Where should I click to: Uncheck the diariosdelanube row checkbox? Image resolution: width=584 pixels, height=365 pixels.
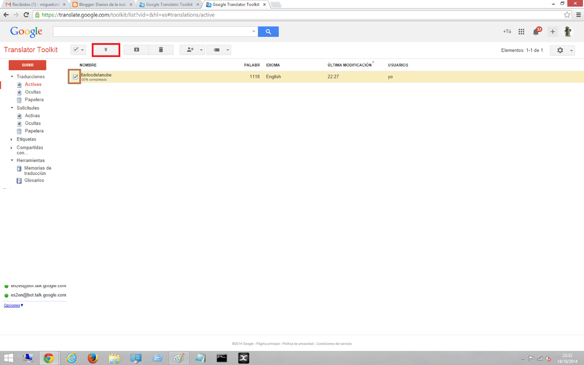point(75,77)
